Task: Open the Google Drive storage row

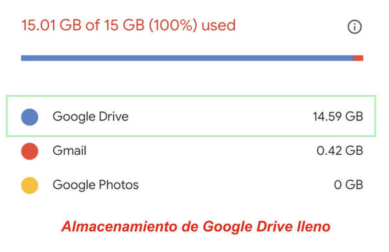Action: [x=191, y=116]
